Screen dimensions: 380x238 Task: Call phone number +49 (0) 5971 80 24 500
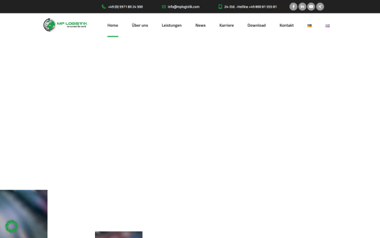125,7
